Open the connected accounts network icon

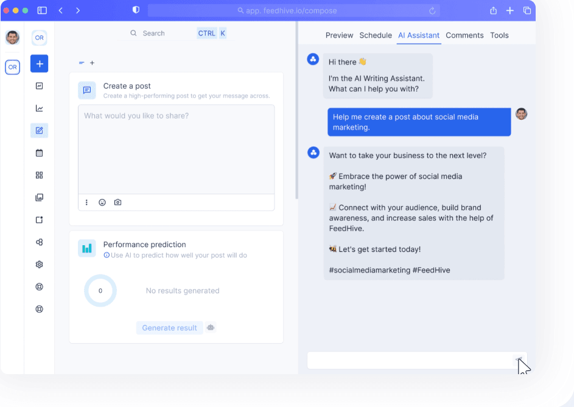[x=39, y=242]
